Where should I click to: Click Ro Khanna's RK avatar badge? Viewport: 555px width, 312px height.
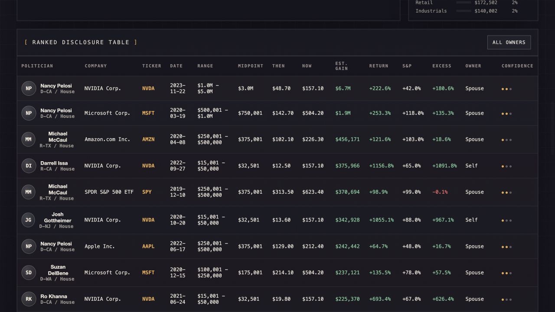click(29, 299)
